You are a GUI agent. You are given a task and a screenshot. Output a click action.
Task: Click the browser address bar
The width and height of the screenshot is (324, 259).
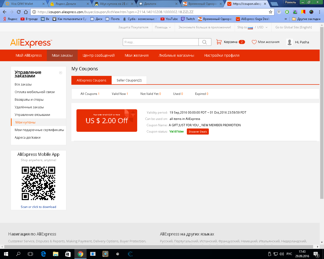click(152, 12)
